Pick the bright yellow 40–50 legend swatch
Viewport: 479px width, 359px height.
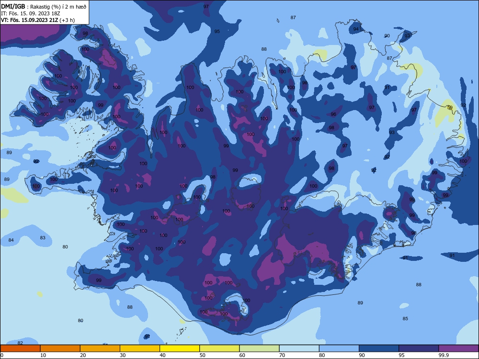pos(180,348)
